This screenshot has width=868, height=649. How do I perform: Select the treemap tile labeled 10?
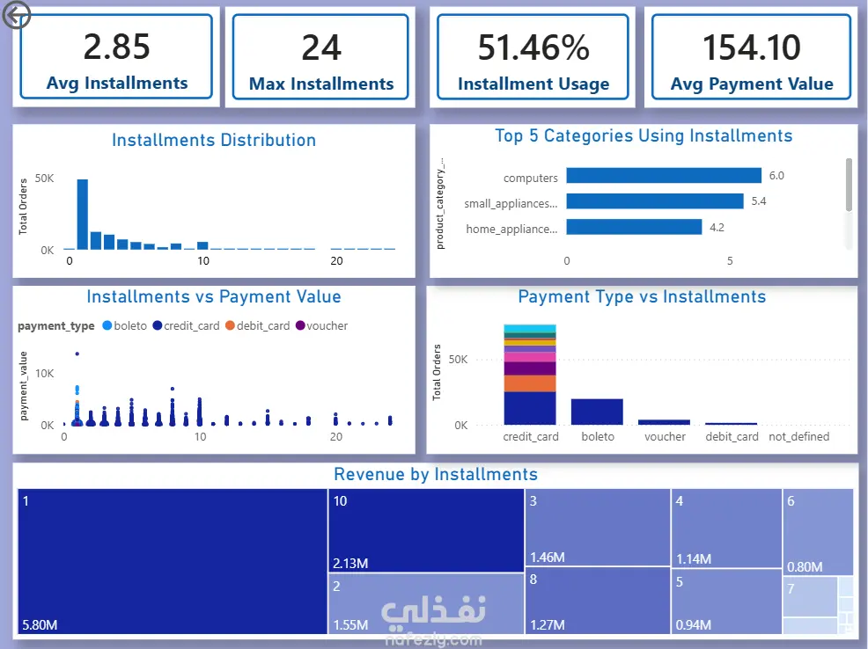coord(426,530)
